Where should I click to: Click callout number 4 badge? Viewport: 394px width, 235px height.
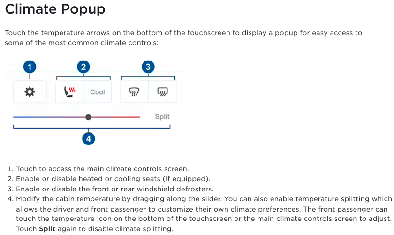click(89, 139)
